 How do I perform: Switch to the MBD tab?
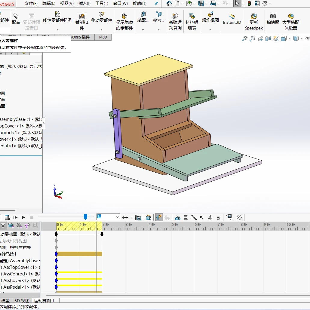(x=103, y=37)
